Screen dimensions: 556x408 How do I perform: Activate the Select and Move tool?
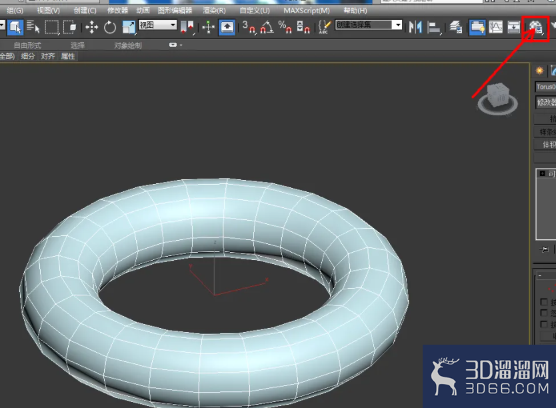tap(91, 27)
